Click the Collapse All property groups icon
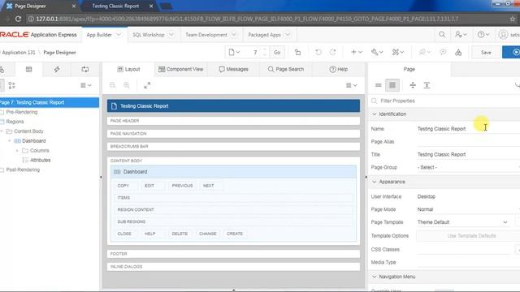Screen dimensions: 520x292 [413, 85]
